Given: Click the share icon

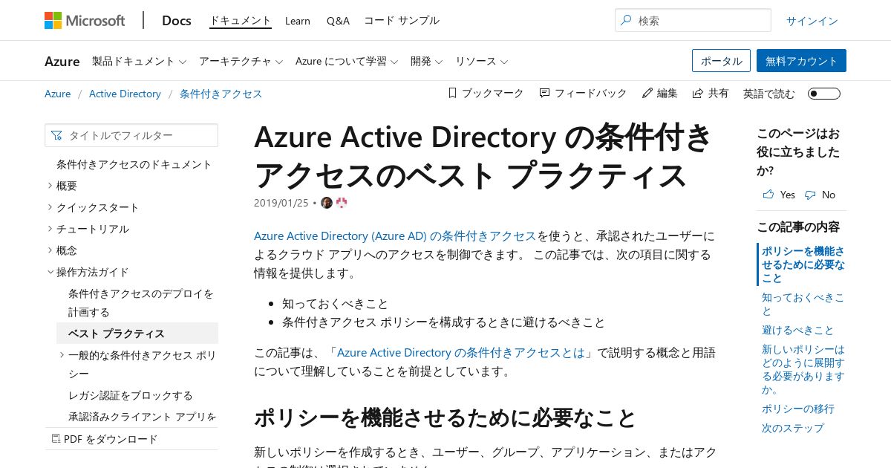Looking at the screenshot, I should point(697,93).
